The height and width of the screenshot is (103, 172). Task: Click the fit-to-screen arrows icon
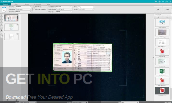click(2, 33)
